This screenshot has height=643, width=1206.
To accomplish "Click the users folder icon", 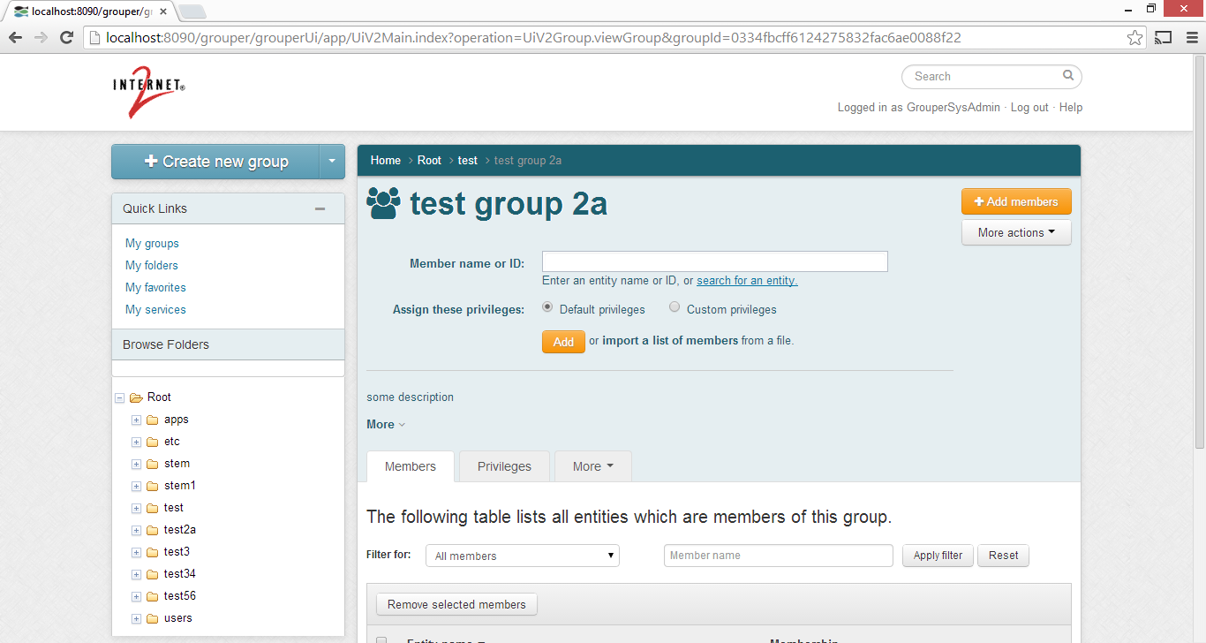I will (152, 618).
